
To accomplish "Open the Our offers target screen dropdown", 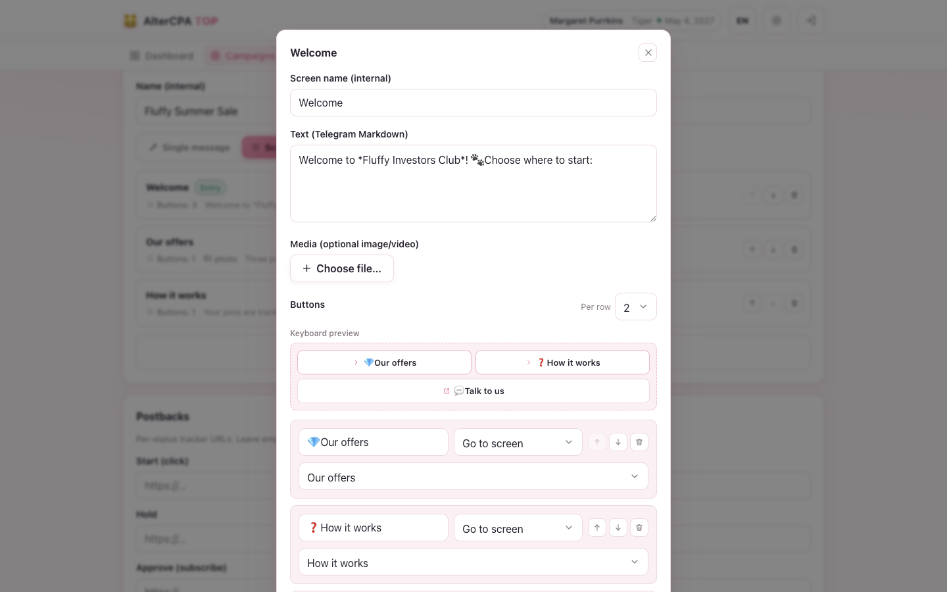I will point(473,476).
